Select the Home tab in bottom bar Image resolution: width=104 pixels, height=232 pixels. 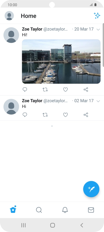(13, 209)
